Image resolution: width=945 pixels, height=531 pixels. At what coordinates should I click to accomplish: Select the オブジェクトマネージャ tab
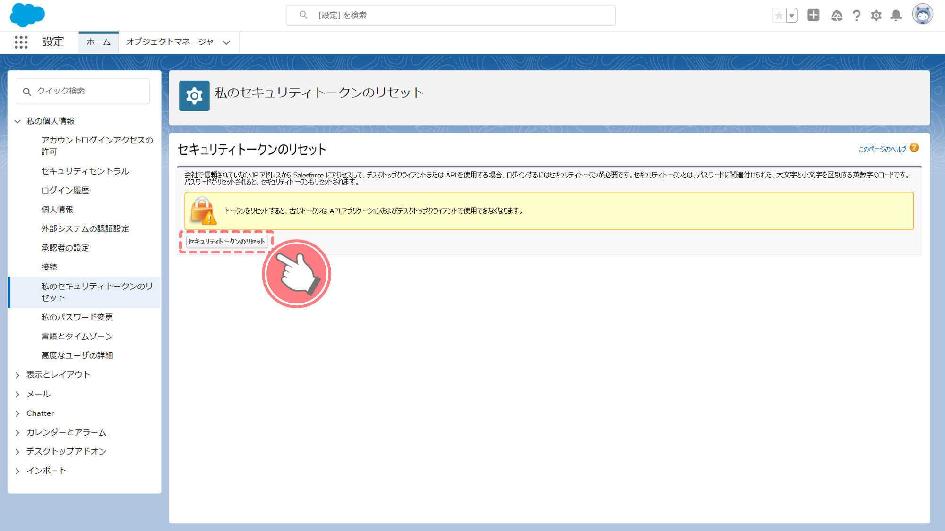click(x=170, y=42)
